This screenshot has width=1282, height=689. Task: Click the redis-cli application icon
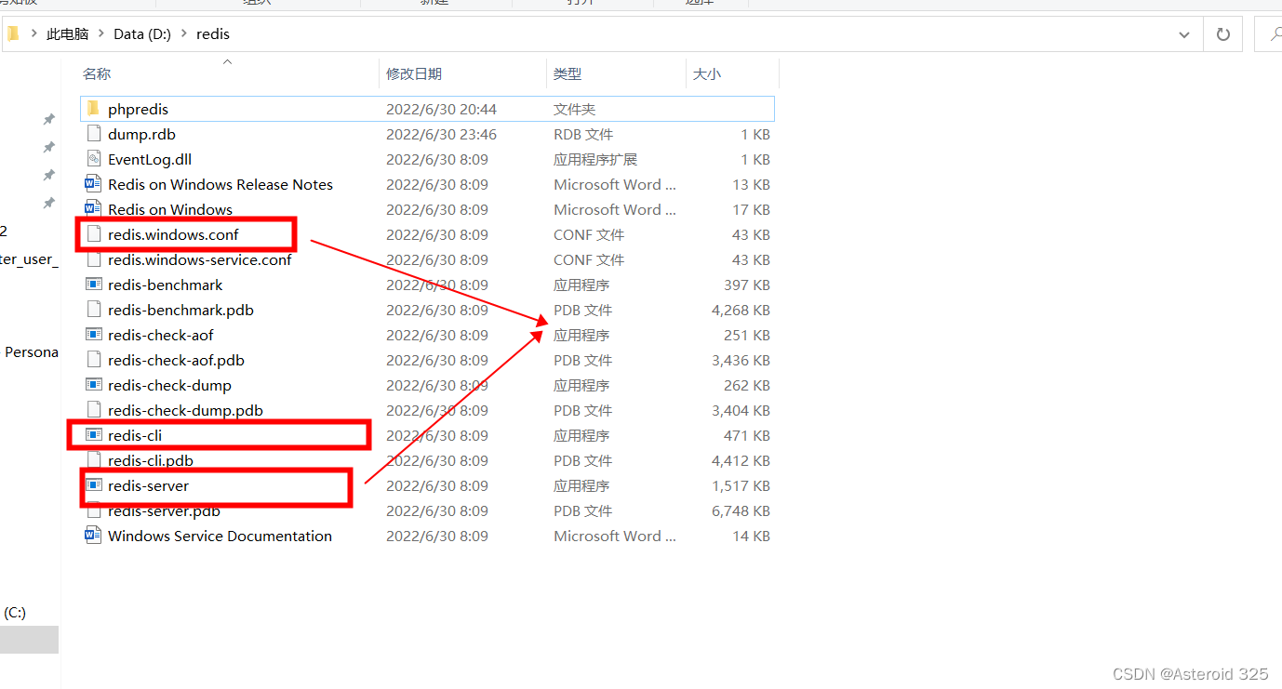click(x=93, y=435)
